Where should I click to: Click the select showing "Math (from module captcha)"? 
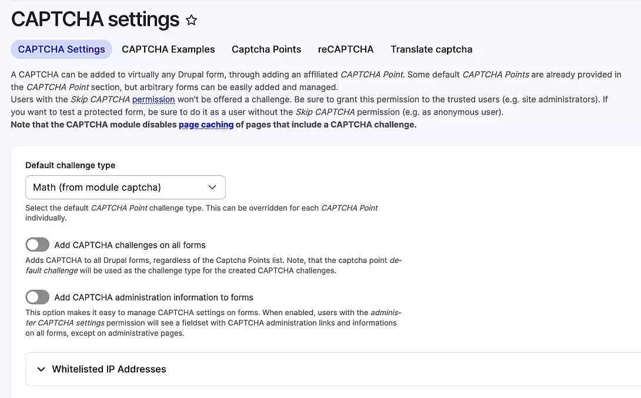pyautogui.click(x=125, y=187)
